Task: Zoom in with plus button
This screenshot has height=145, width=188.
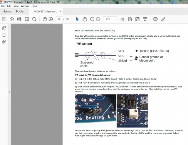Action: pyautogui.click(x=98, y=19)
